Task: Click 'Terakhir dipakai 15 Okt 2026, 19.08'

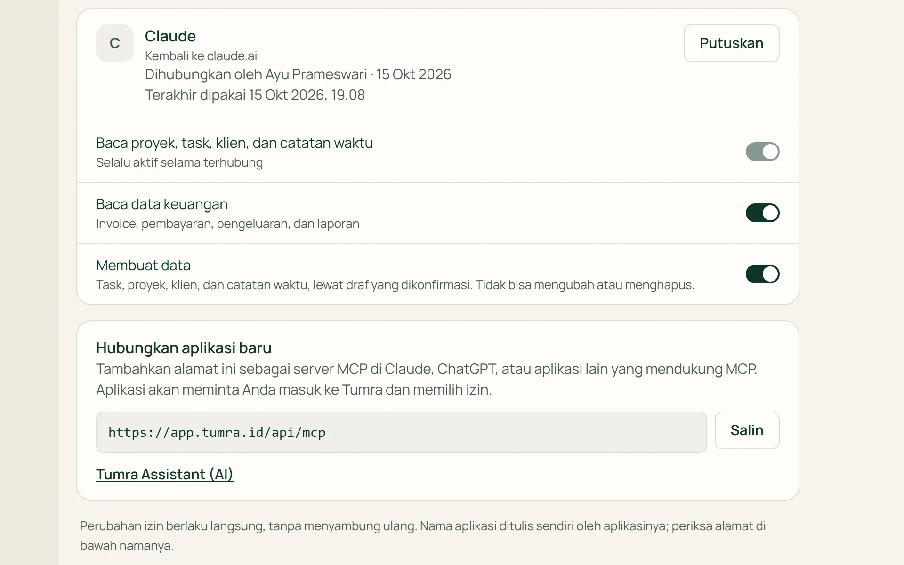Action: click(x=255, y=95)
